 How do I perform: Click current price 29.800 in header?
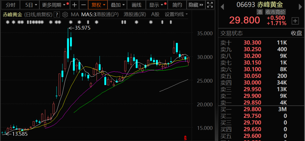point(244,20)
